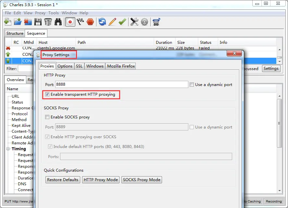Click the red failed icon for clients1.google.com
This screenshot has height=208, width=288.
pos(8,48)
